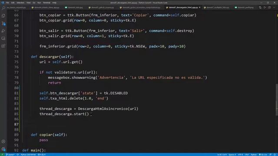Click the vertical scrollbar thumb of the editor

(x=277, y=100)
